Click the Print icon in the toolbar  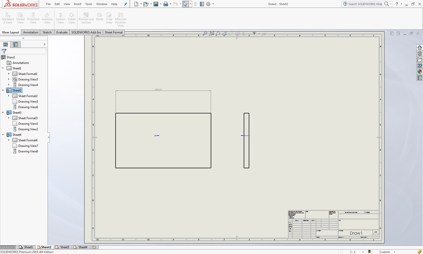click(x=165, y=4)
